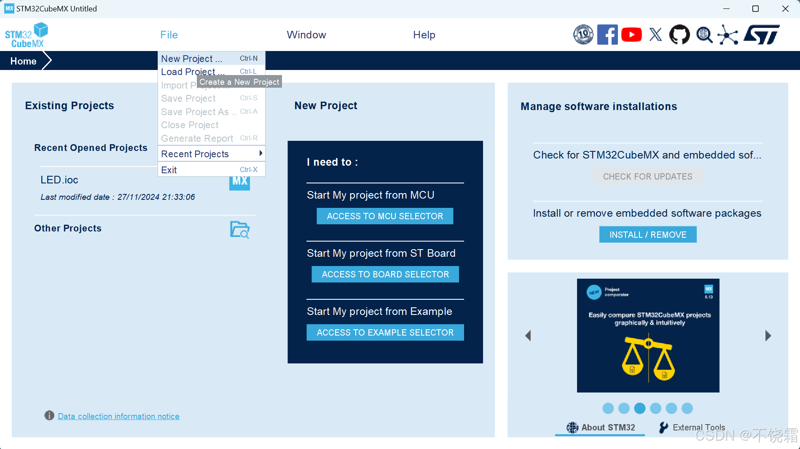Click the ST logo icon

pyautogui.click(x=762, y=35)
